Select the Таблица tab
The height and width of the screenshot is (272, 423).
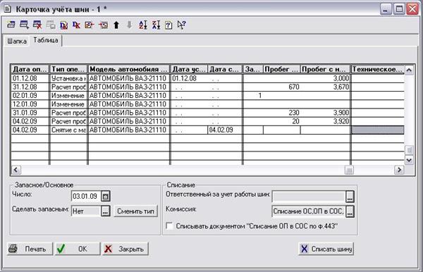coord(46,40)
